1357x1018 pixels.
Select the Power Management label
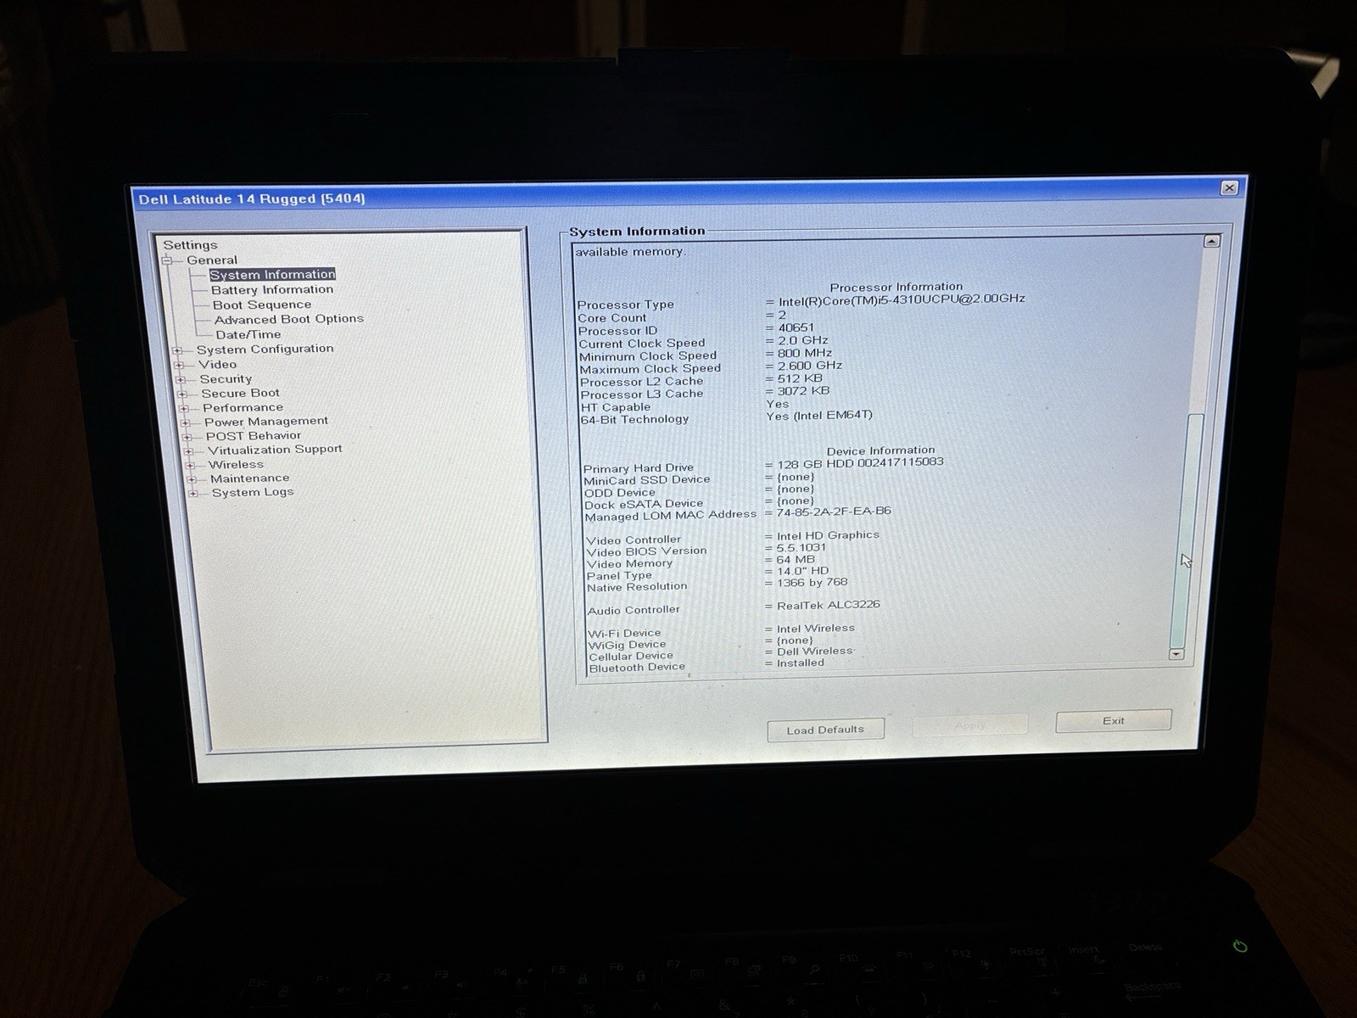266,421
